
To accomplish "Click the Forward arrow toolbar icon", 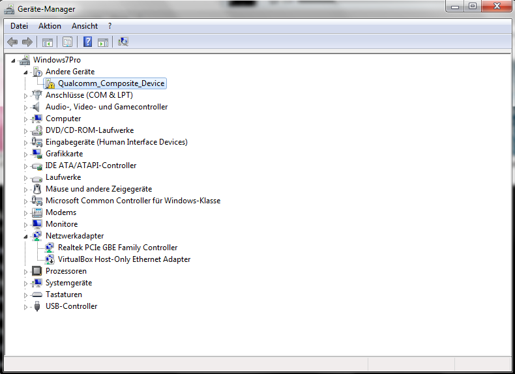I will [x=27, y=42].
